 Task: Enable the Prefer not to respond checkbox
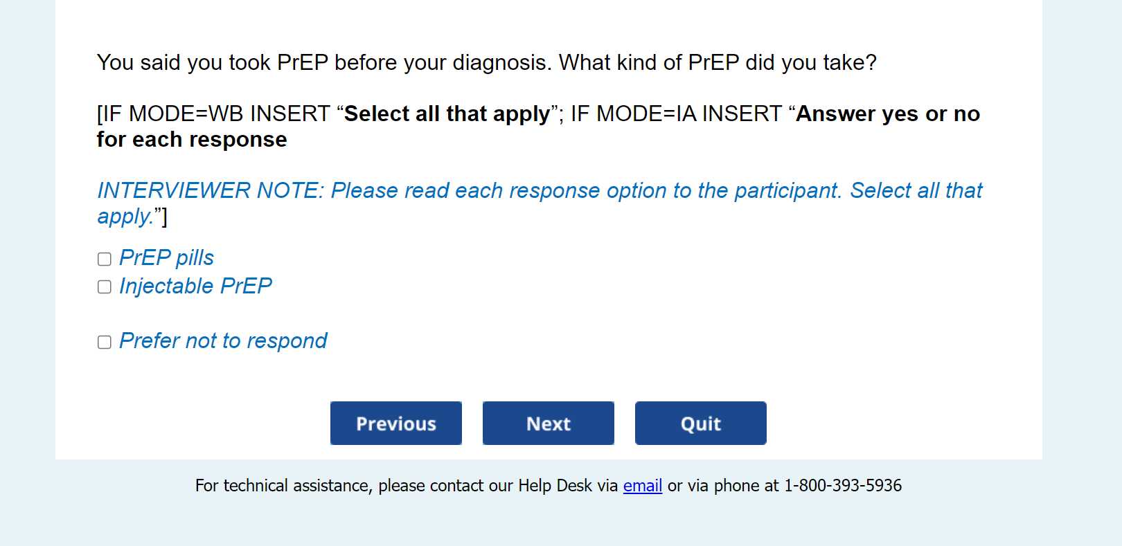[x=105, y=343]
